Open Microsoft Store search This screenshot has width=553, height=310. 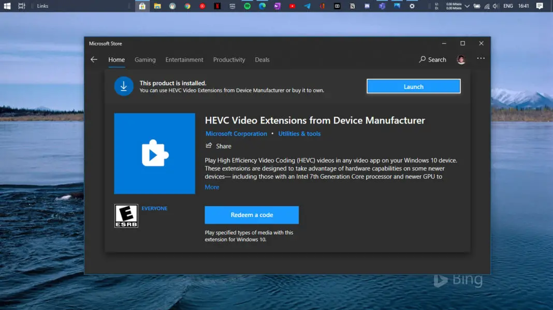tap(432, 59)
